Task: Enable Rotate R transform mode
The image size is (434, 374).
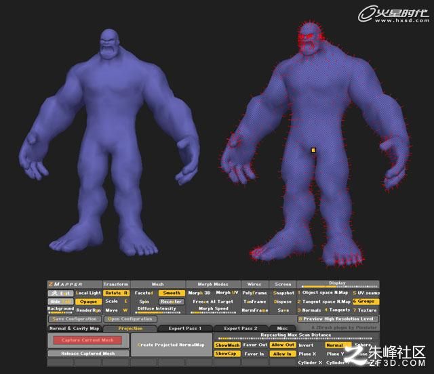Action: pos(116,293)
